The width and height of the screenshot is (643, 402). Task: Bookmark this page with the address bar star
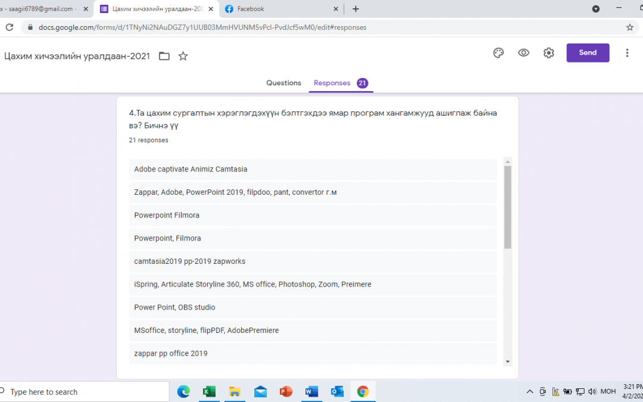[x=630, y=27]
